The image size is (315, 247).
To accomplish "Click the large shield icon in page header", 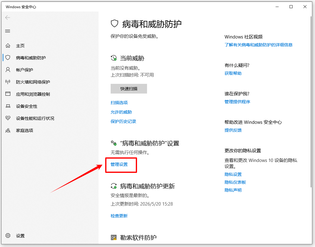I will [x=115, y=24].
